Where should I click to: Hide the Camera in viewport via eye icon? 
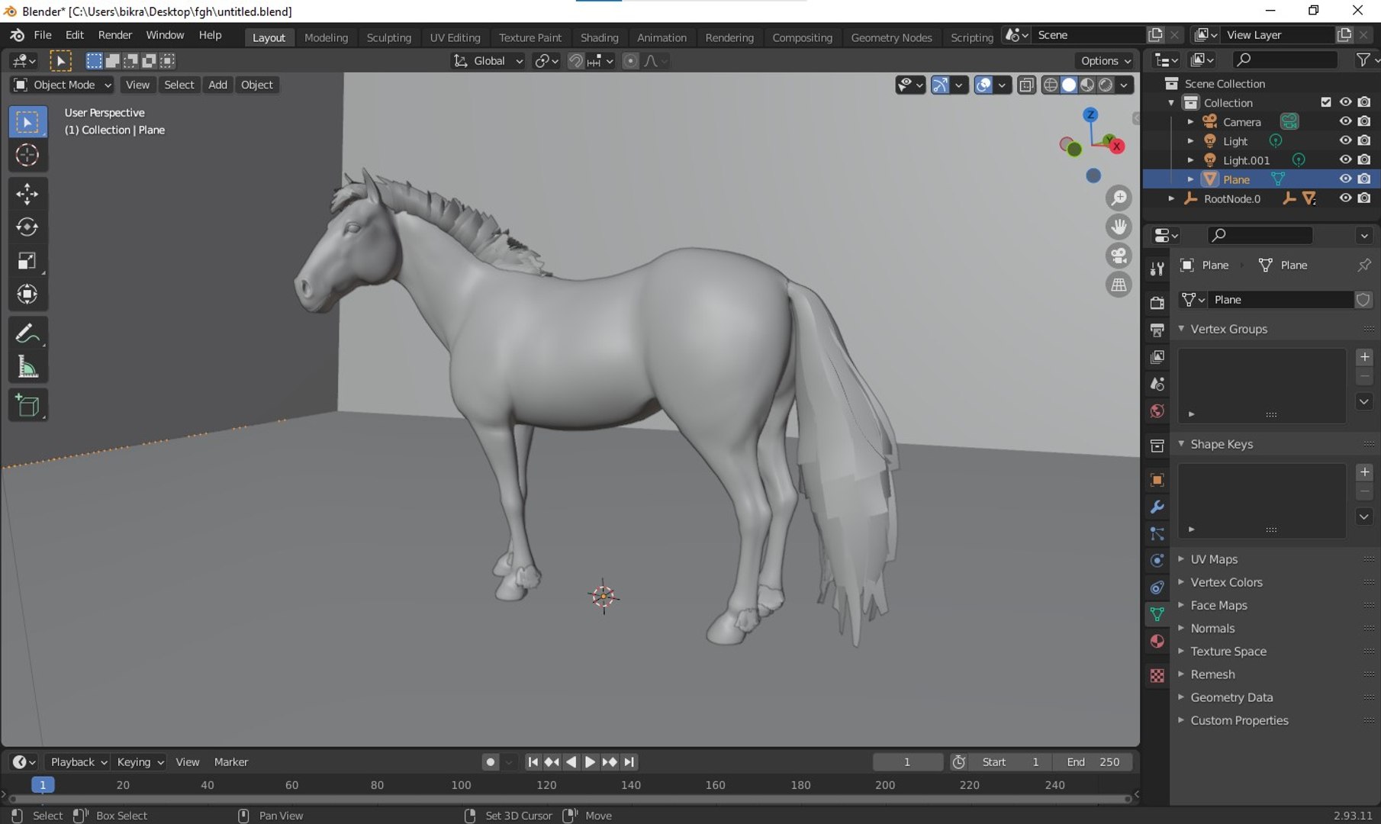1345,122
